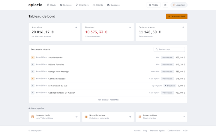Image resolution: width=216 pixels, height=135 pixels.
Task: Open the CGU footer link
Action: [x=185, y=130]
